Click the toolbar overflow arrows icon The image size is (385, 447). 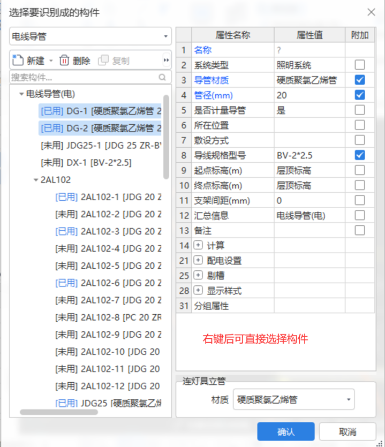tap(166, 60)
